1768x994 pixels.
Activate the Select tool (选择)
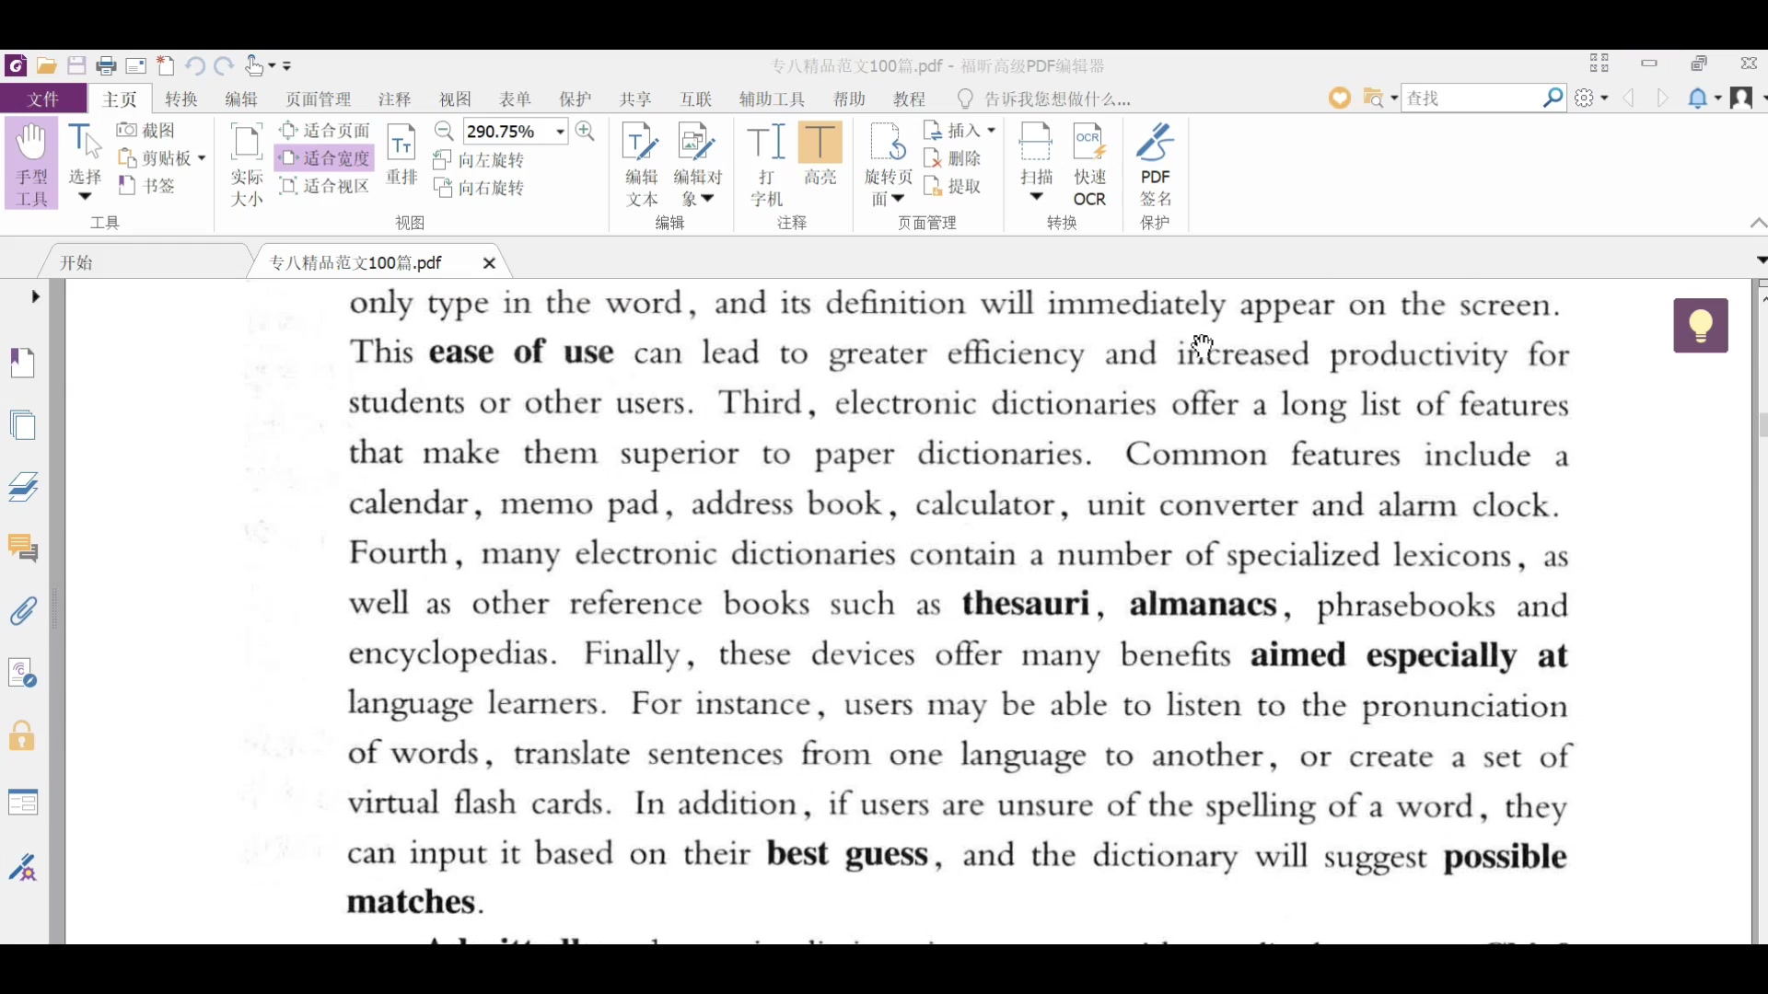coord(85,164)
